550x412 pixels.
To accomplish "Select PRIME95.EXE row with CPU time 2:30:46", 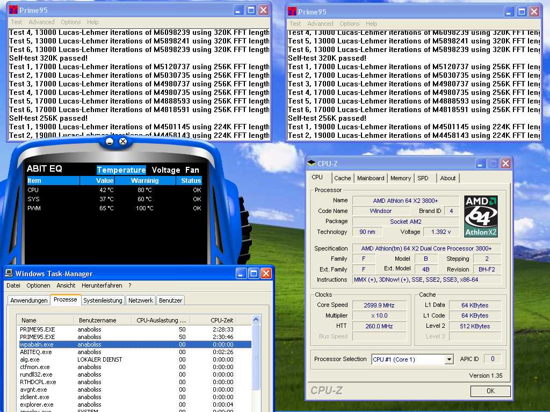I will [135, 337].
